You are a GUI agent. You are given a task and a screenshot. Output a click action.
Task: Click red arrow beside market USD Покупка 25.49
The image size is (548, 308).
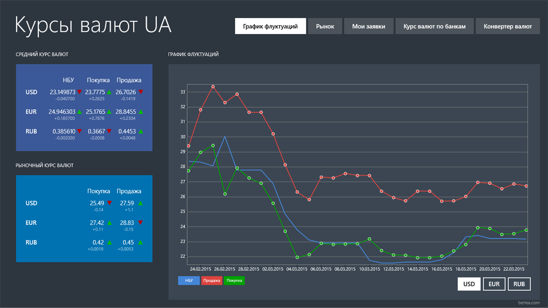(110, 203)
